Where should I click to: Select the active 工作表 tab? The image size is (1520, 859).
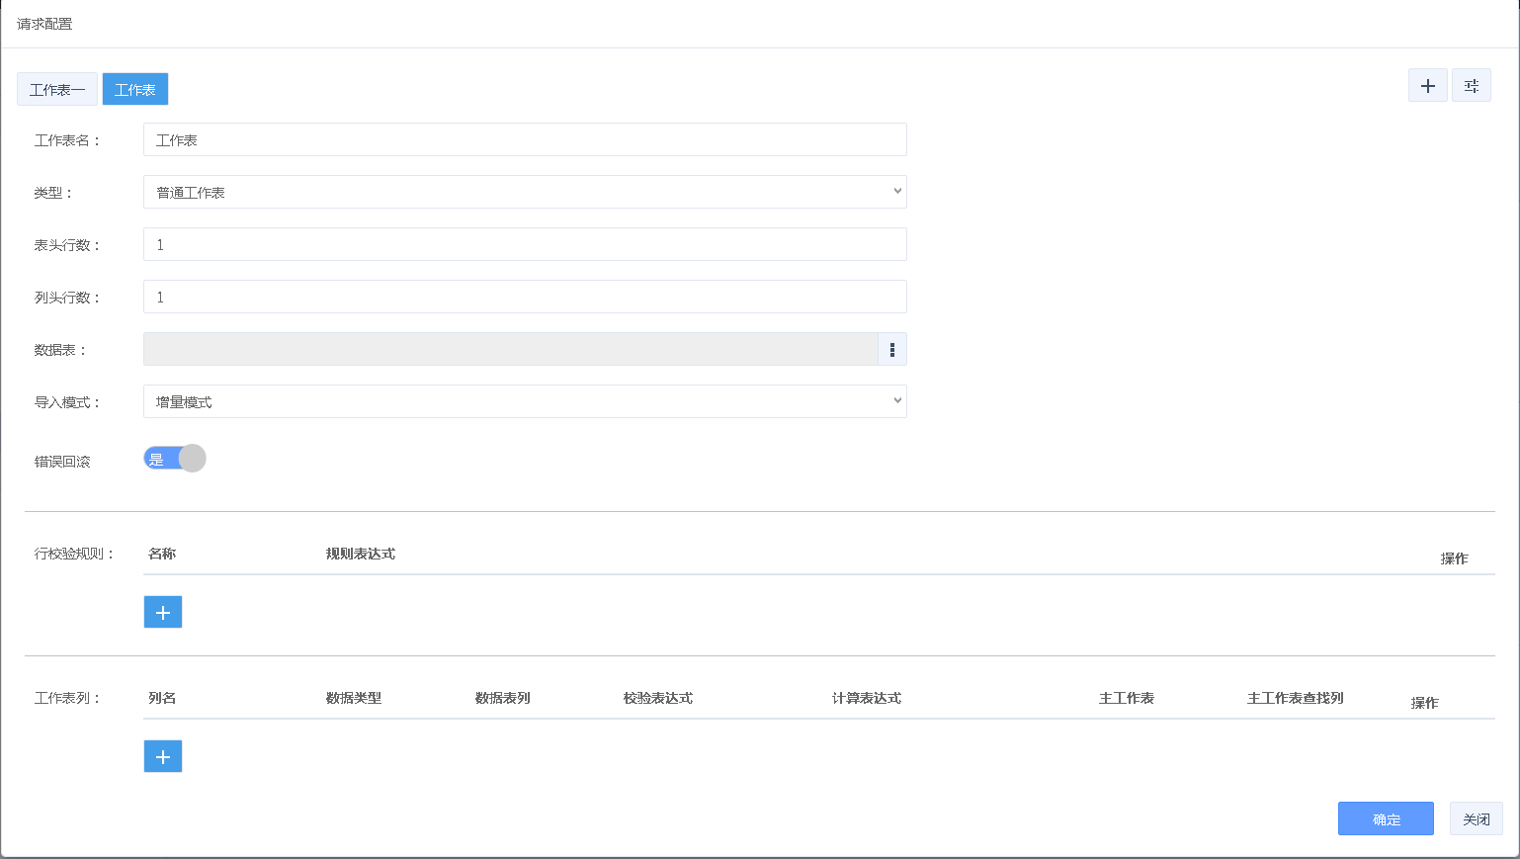tap(135, 90)
